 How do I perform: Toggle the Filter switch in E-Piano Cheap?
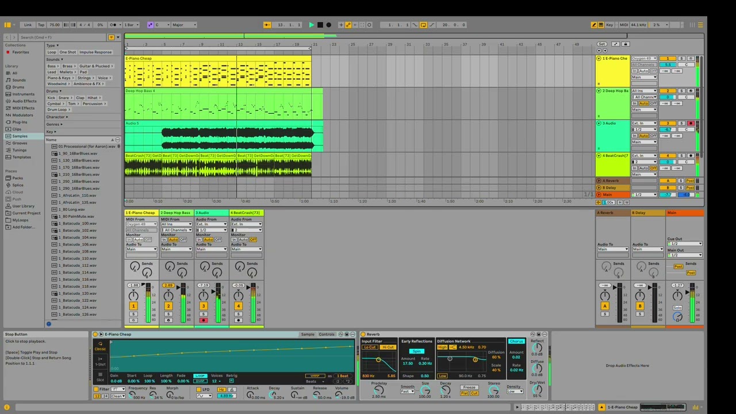(96, 389)
